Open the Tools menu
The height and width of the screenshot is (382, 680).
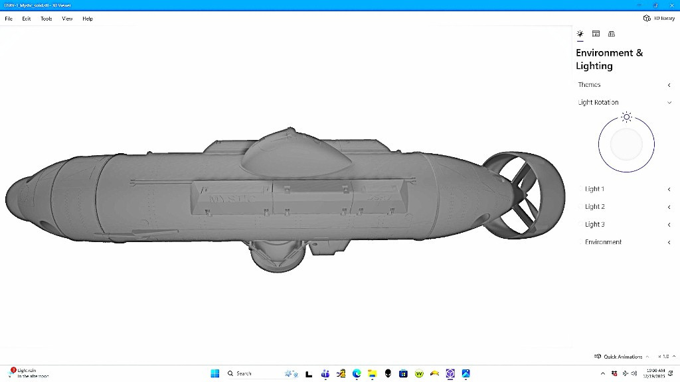46,19
